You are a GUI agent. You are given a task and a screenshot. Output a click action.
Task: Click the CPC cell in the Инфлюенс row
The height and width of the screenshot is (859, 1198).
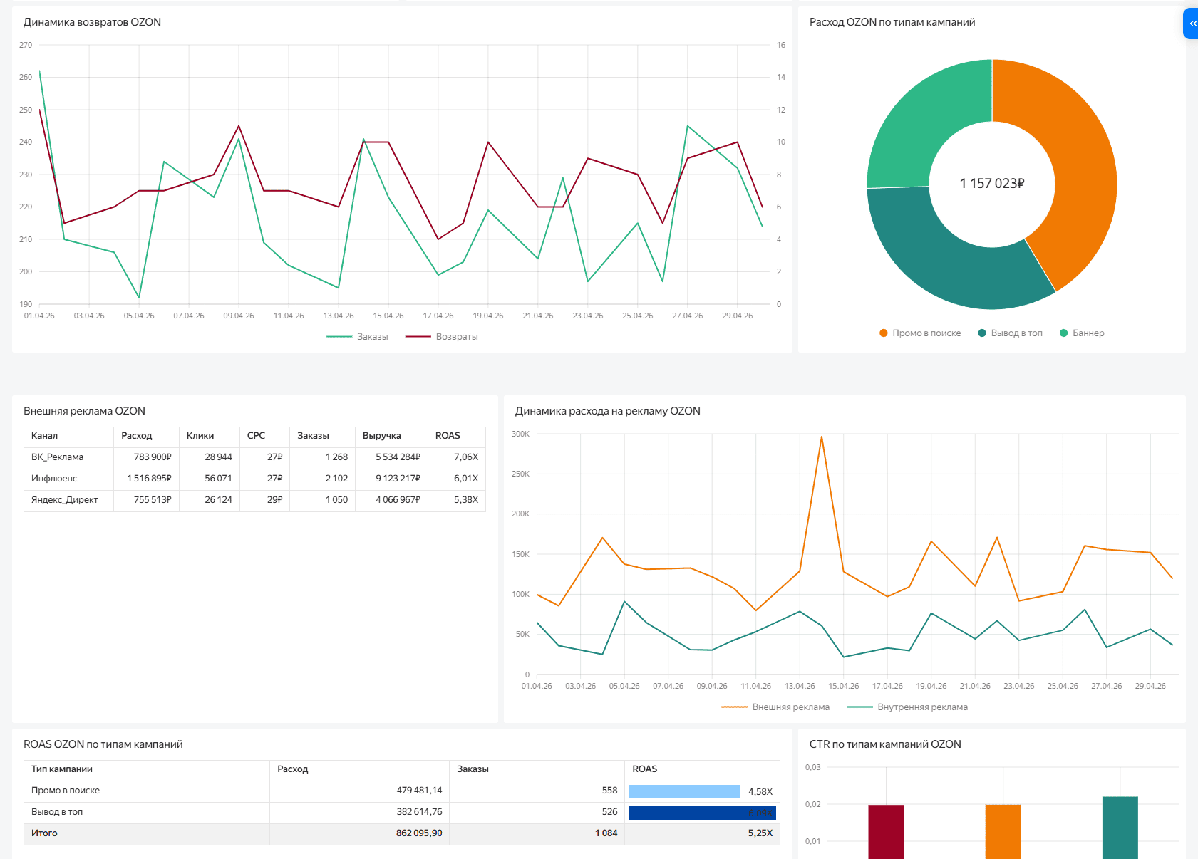point(265,479)
